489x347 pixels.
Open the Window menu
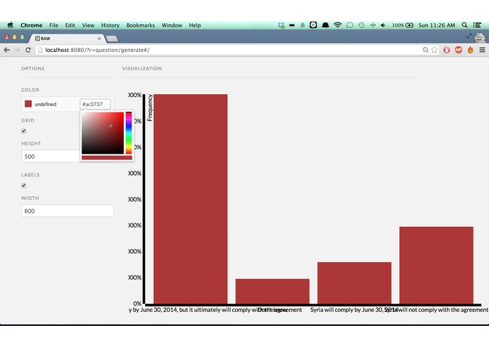172,25
